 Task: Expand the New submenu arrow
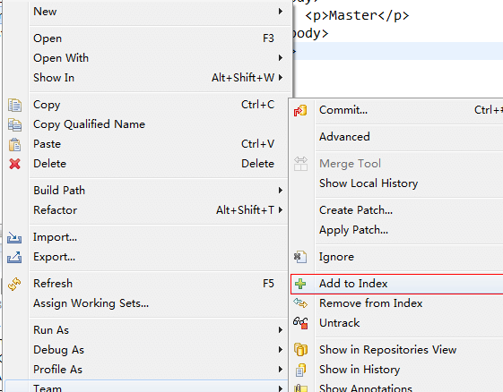point(281,12)
